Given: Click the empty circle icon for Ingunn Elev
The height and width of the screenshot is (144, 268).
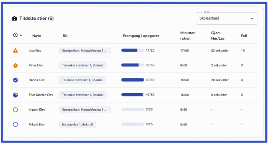Looking at the screenshot, I should [x=15, y=110].
